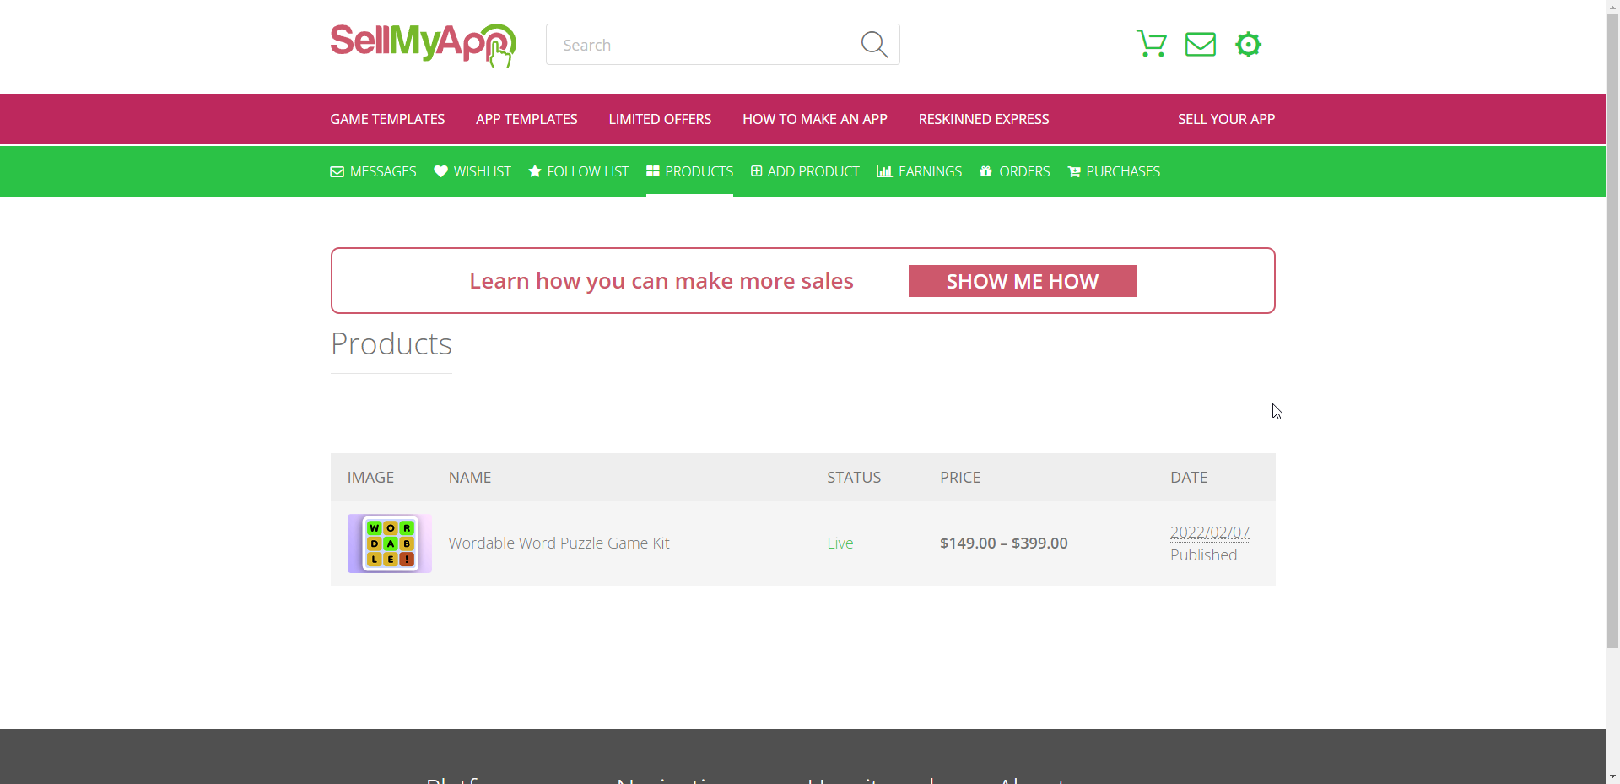Image resolution: width=1620 pixels, height=784 pixels.
Task: Click the Wishlist heart icon
Action: tap(440, 171)
